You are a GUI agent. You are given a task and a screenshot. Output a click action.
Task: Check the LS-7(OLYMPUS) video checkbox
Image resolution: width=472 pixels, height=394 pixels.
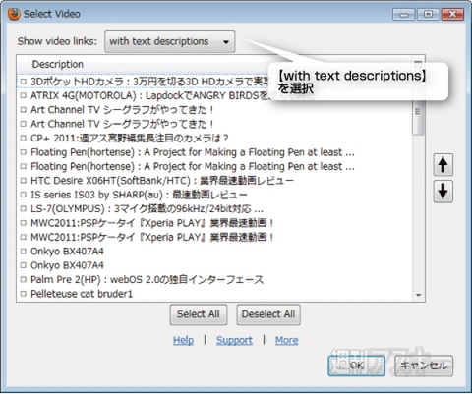[23, 208]
